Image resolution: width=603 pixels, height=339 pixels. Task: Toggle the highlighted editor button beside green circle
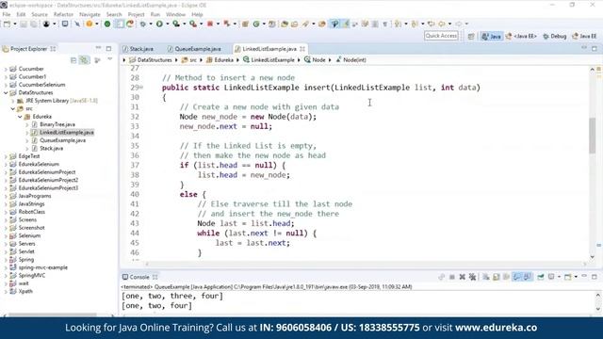120,24
